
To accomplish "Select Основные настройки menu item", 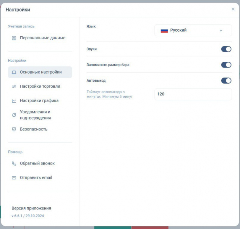I will (x=40, y=72).
